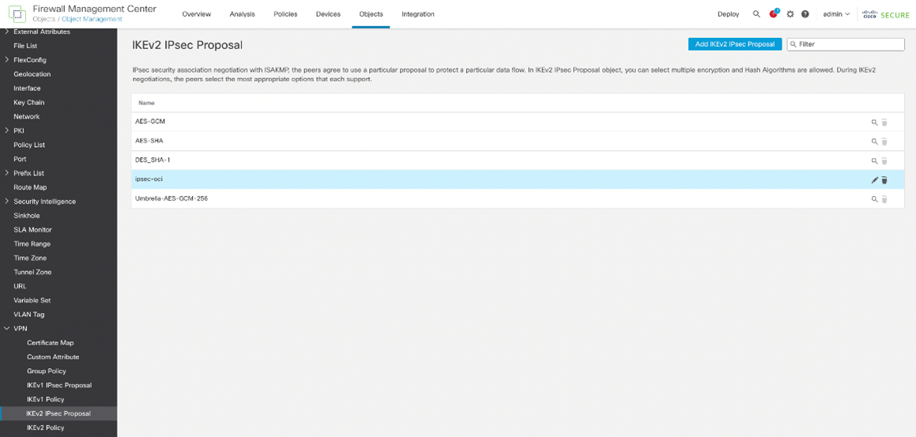Viewport: 916px width, 437px height.
Task: Collapse the VPN tree section
Action: [x=7, y=329]
